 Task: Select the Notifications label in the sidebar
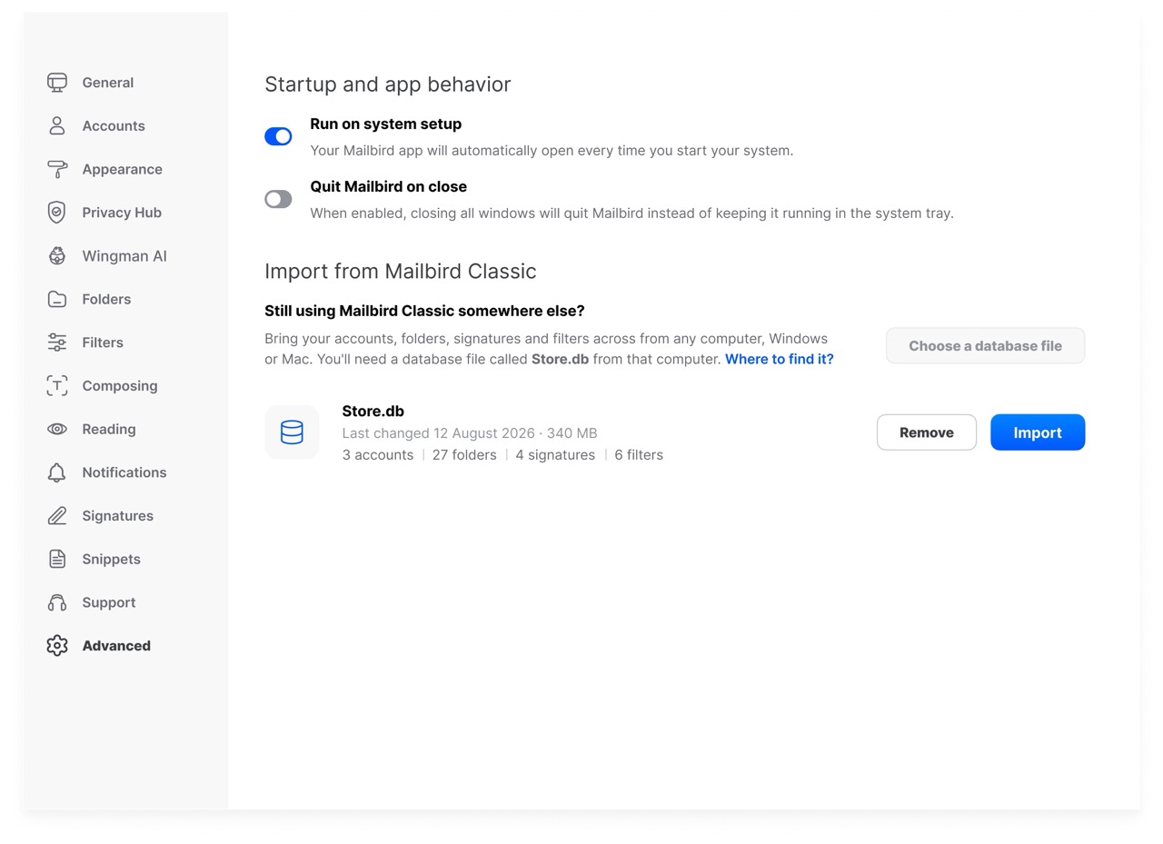click(x=124, y=472)
